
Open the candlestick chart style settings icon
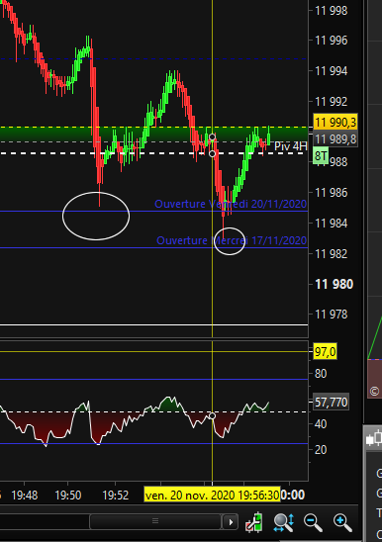254,522
